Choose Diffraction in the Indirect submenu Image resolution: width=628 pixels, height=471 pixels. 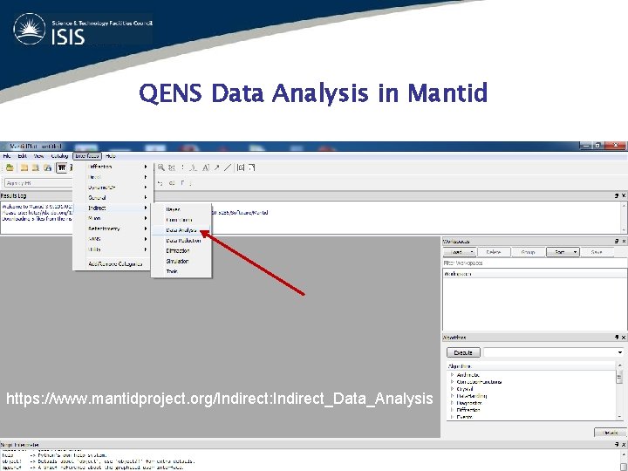(x=181, y=250)
